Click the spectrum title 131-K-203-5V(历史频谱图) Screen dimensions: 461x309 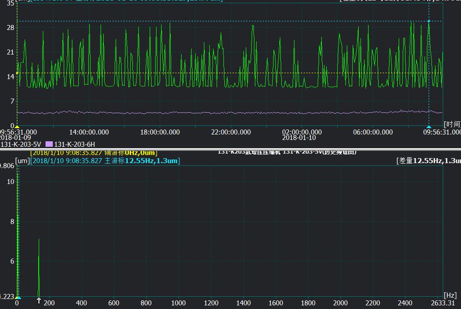coord(319,152)
